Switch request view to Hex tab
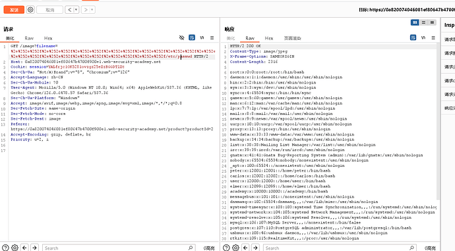This screenshot has height=251, width=455. tap(48, 38)
